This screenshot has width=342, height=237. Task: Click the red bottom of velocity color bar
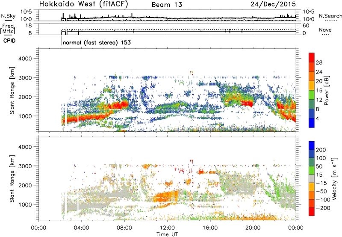tap(312, 212)
